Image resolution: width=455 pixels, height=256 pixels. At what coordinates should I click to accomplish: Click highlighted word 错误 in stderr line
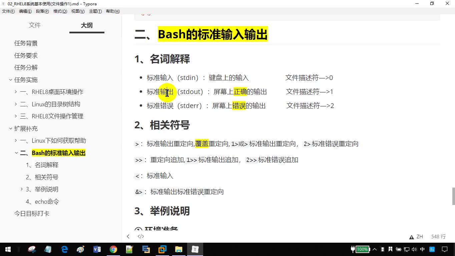point(239,106)
